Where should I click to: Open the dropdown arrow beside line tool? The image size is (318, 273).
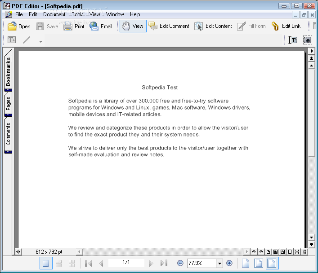40,42
